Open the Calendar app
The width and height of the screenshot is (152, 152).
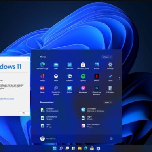coord(70,66)
